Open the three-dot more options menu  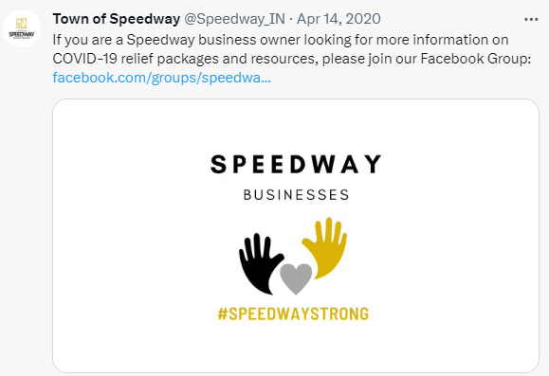pyautogui.click(x=531, y=19)
